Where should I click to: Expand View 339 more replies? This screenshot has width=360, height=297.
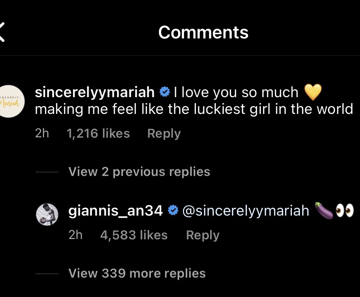pos(137,273)
